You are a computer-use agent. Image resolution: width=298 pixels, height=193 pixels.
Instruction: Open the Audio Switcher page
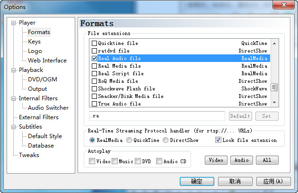(x=48, y=108)
